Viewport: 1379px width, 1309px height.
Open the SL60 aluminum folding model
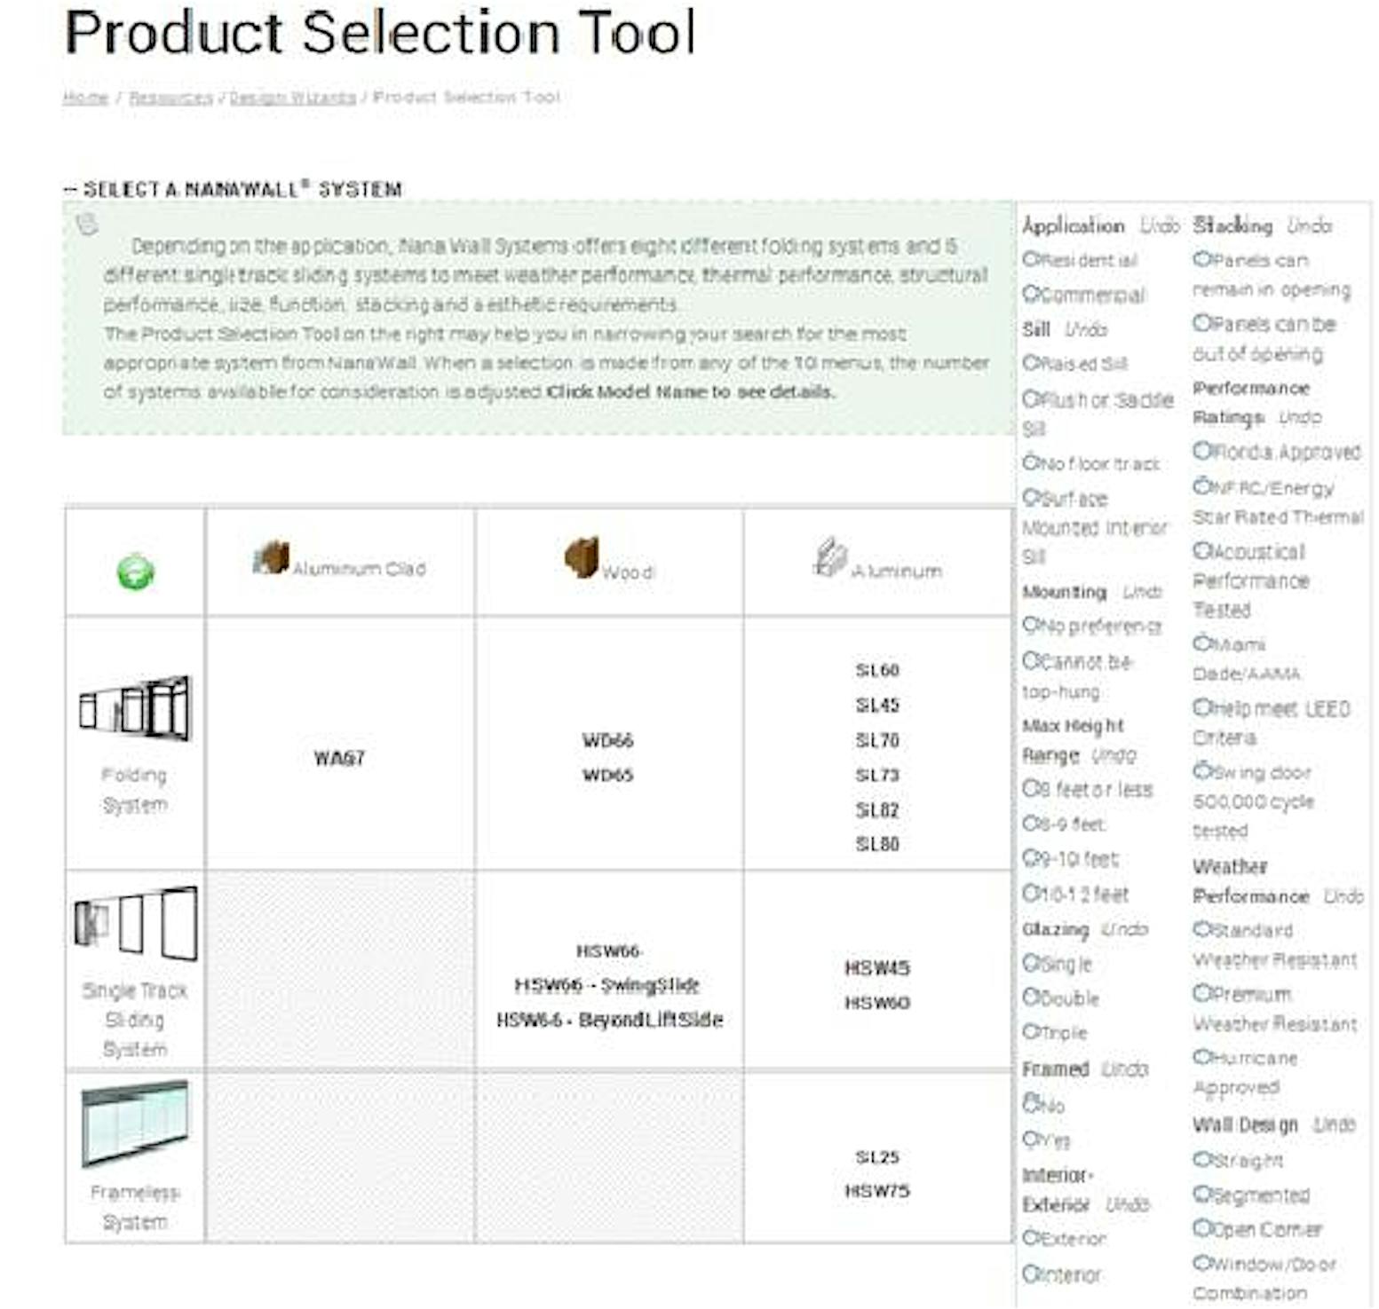tap(877, 670)
